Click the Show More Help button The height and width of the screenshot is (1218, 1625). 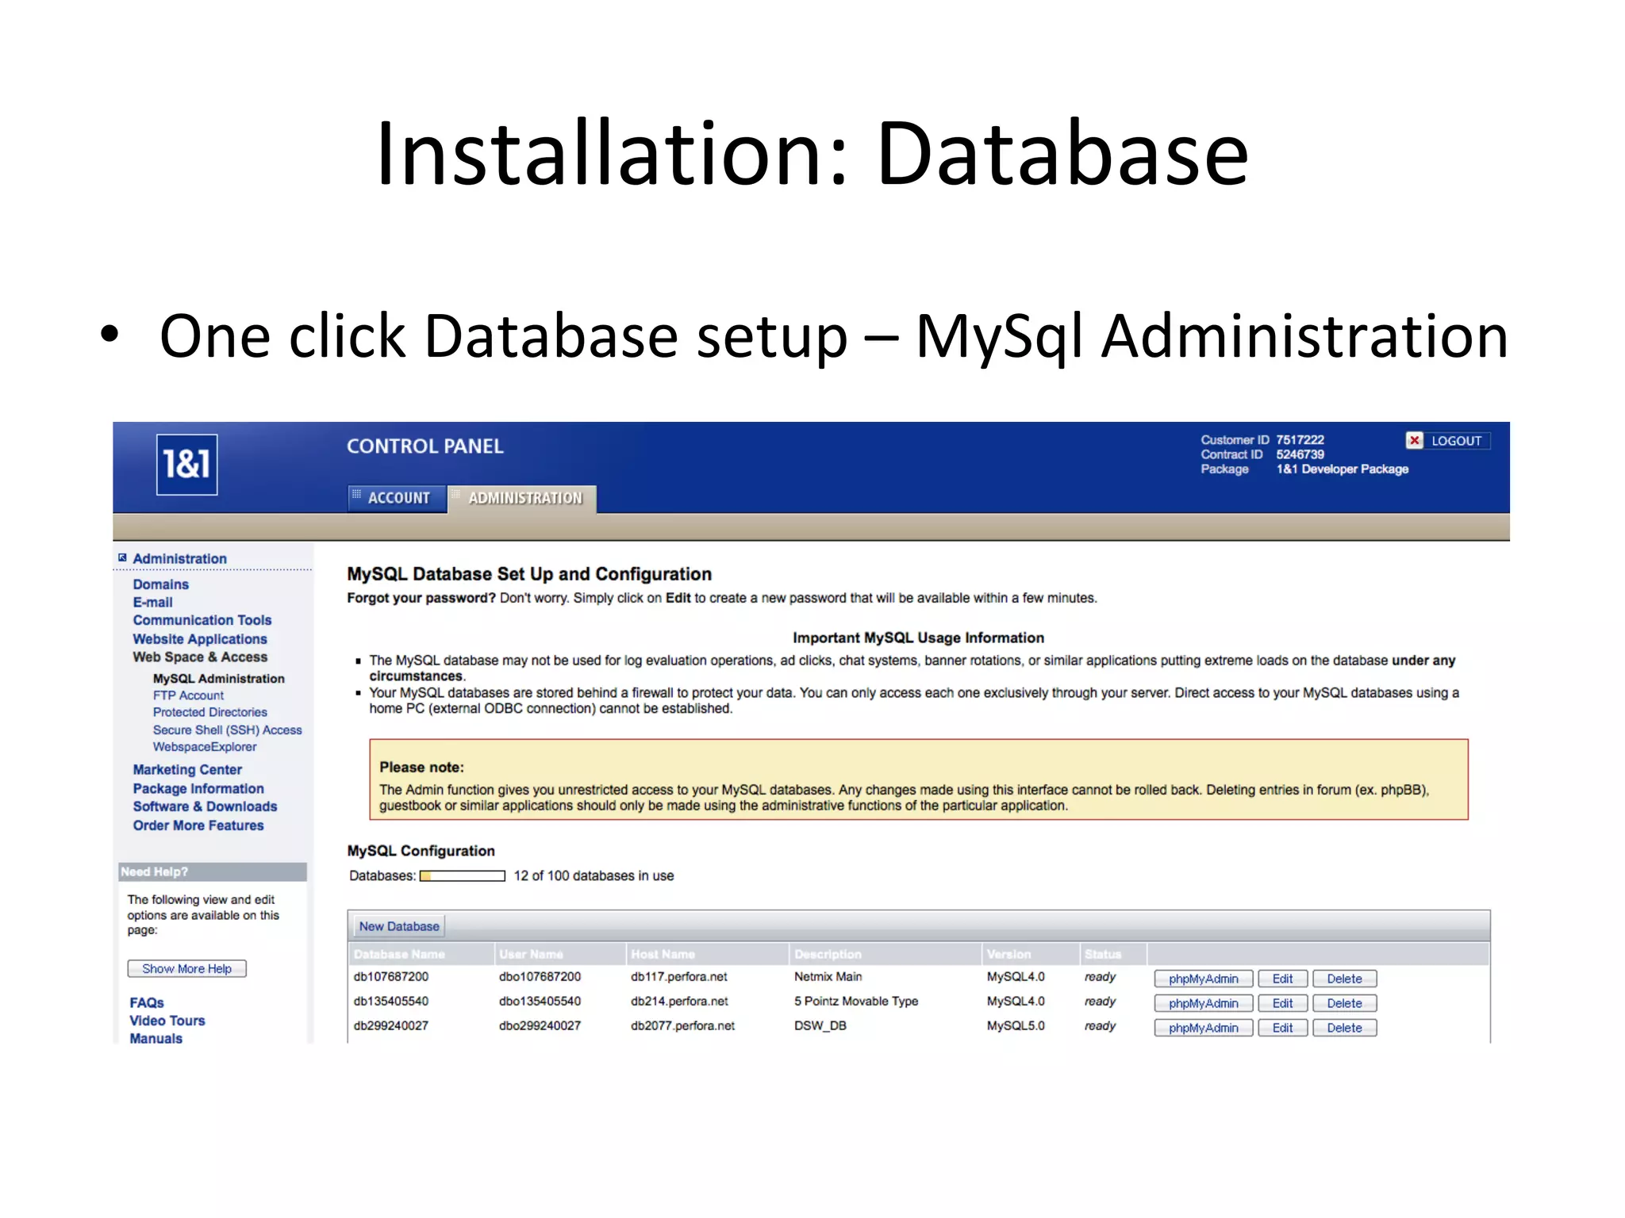(x=186, y=969)
